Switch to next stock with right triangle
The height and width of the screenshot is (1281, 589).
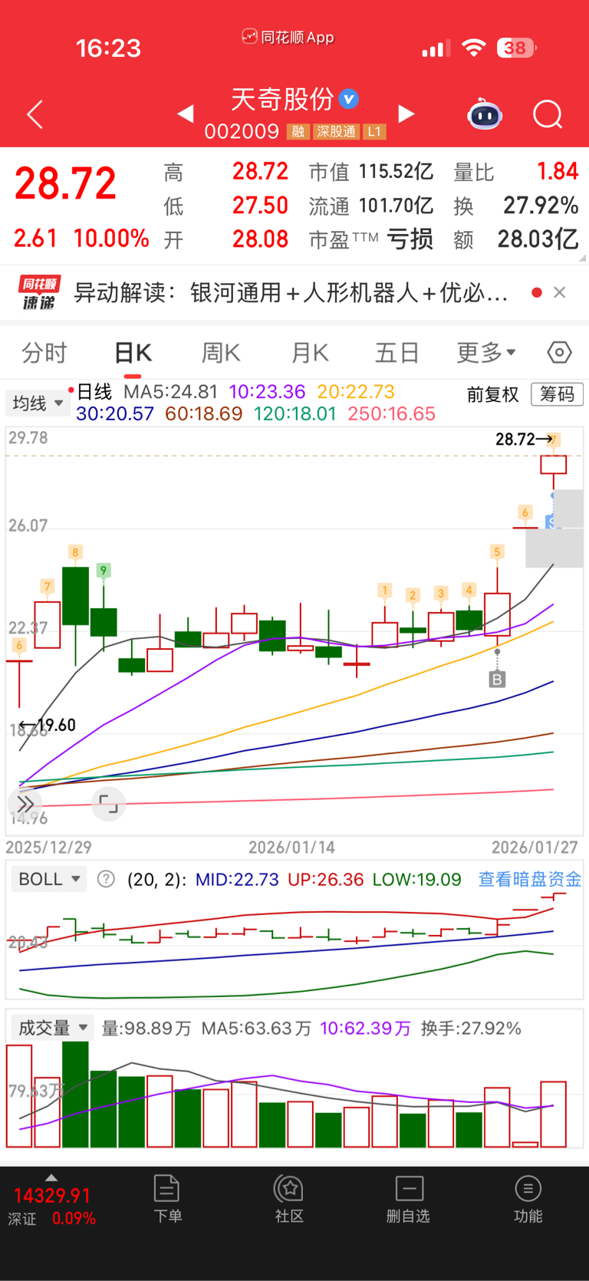[x=406, y=114]
